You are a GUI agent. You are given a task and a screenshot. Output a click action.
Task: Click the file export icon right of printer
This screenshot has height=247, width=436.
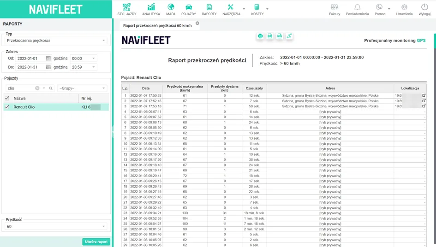(x=270, y=36)
